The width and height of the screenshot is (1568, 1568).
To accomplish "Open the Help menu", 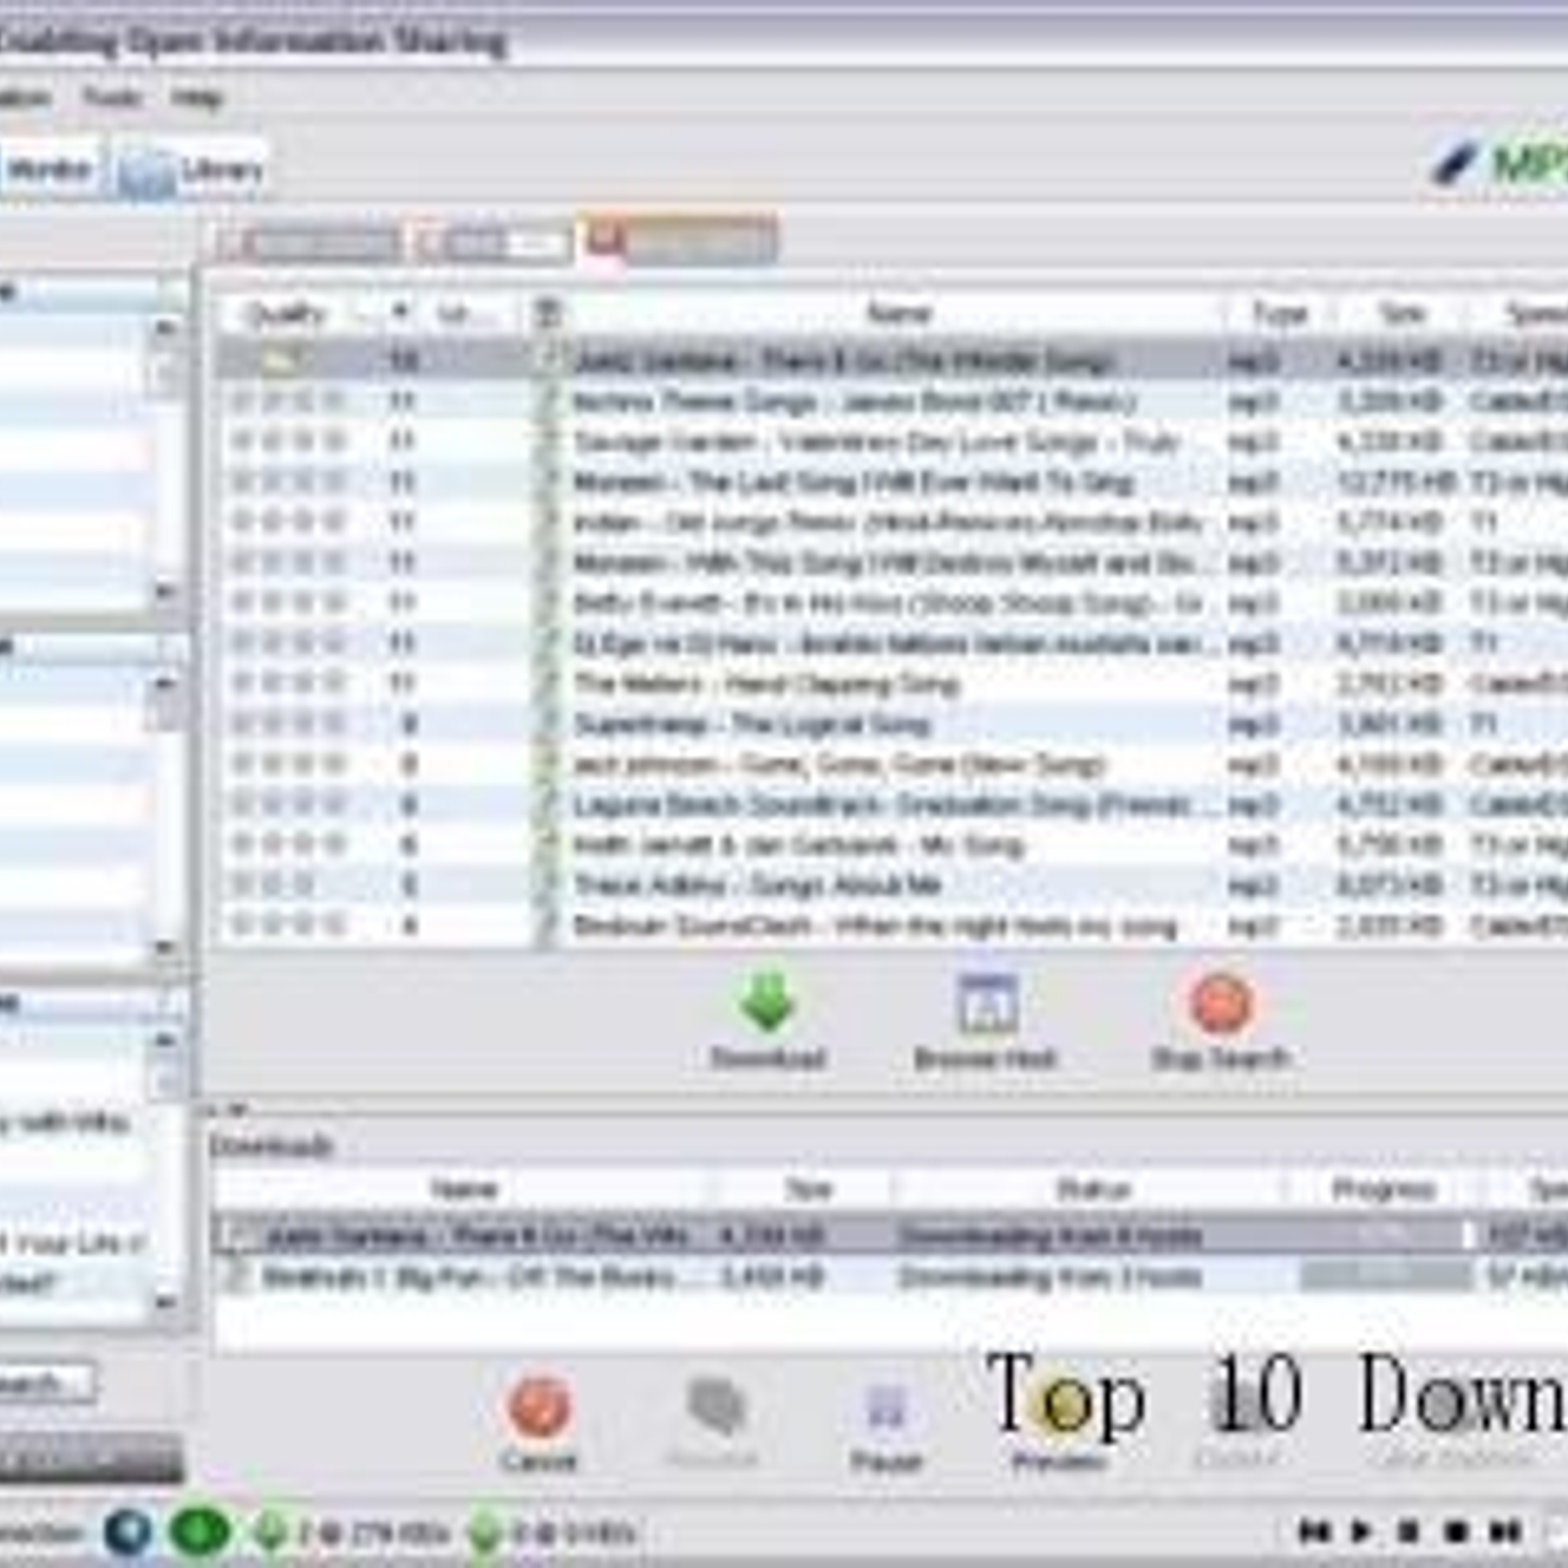I will pos(197,97).
